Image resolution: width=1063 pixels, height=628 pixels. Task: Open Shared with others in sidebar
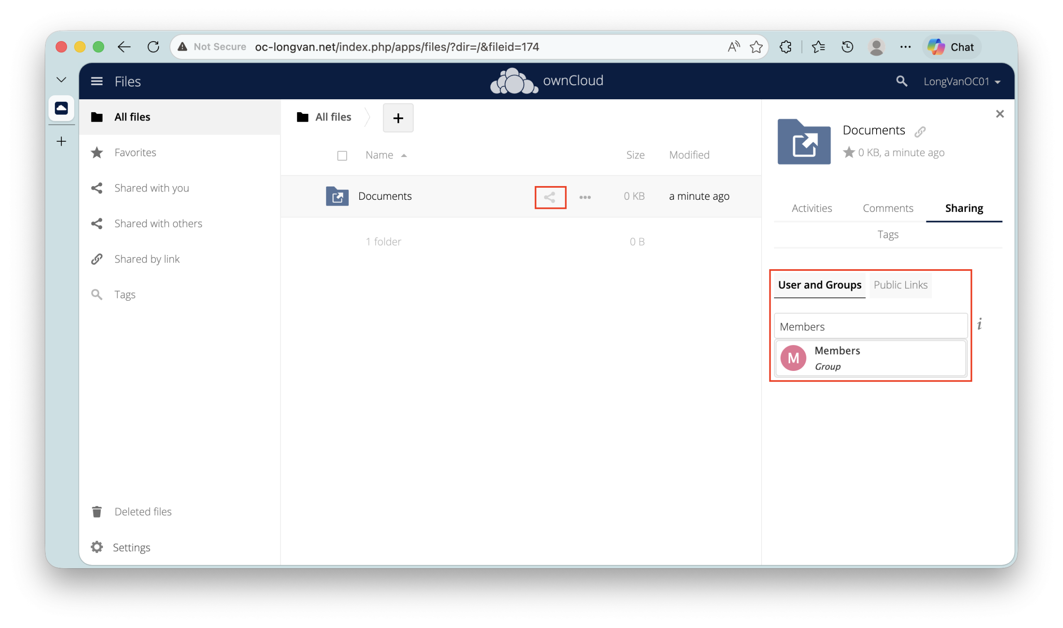(158, 223)
